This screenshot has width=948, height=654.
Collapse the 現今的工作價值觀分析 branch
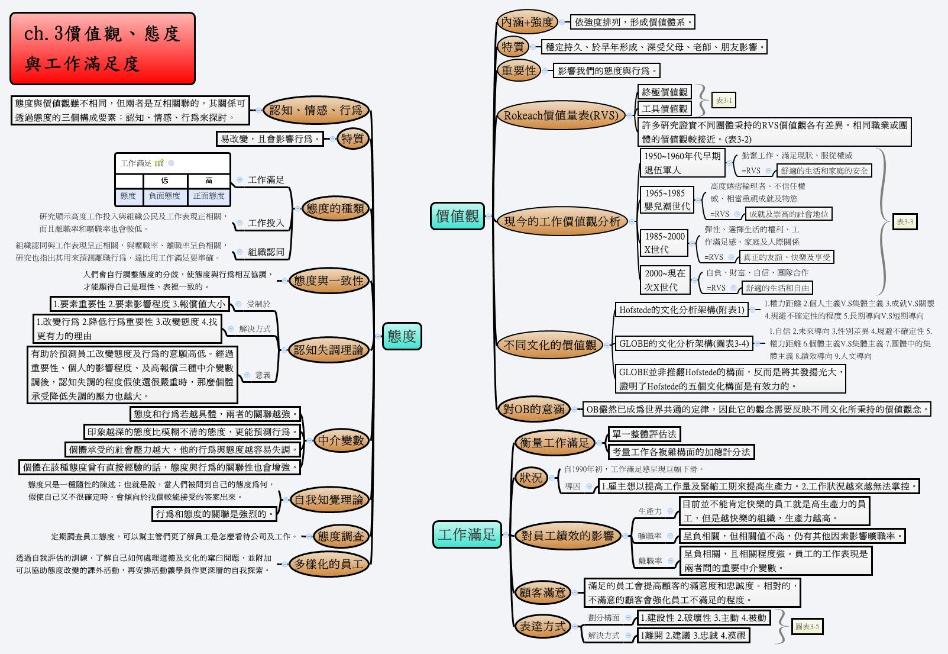coord(632,220)
